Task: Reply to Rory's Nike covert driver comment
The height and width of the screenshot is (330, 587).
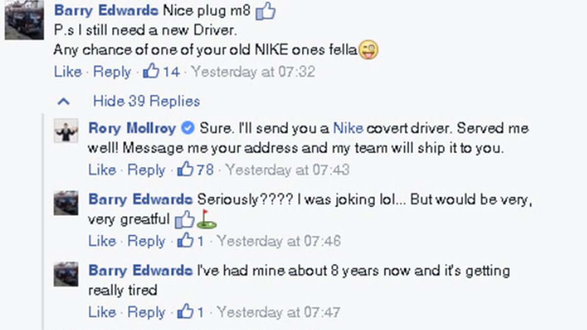Action: coord(146,170)
